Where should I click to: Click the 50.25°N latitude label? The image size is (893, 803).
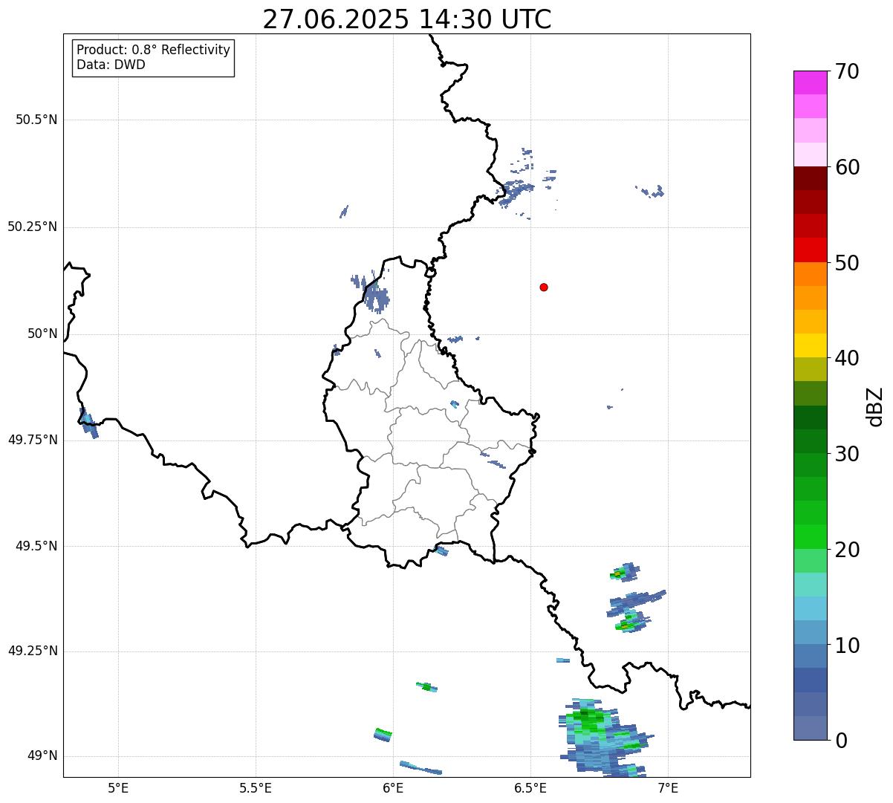point(33,227)
